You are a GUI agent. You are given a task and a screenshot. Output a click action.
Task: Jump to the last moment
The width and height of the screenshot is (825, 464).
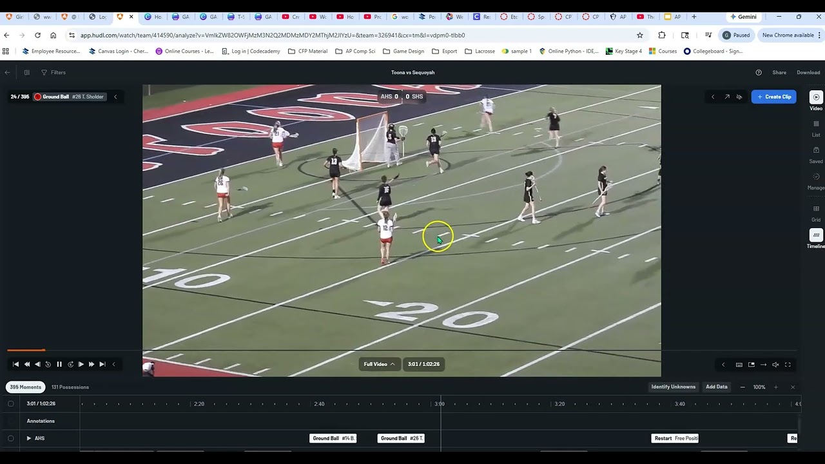pyautogui.click(x=102, y=364)
